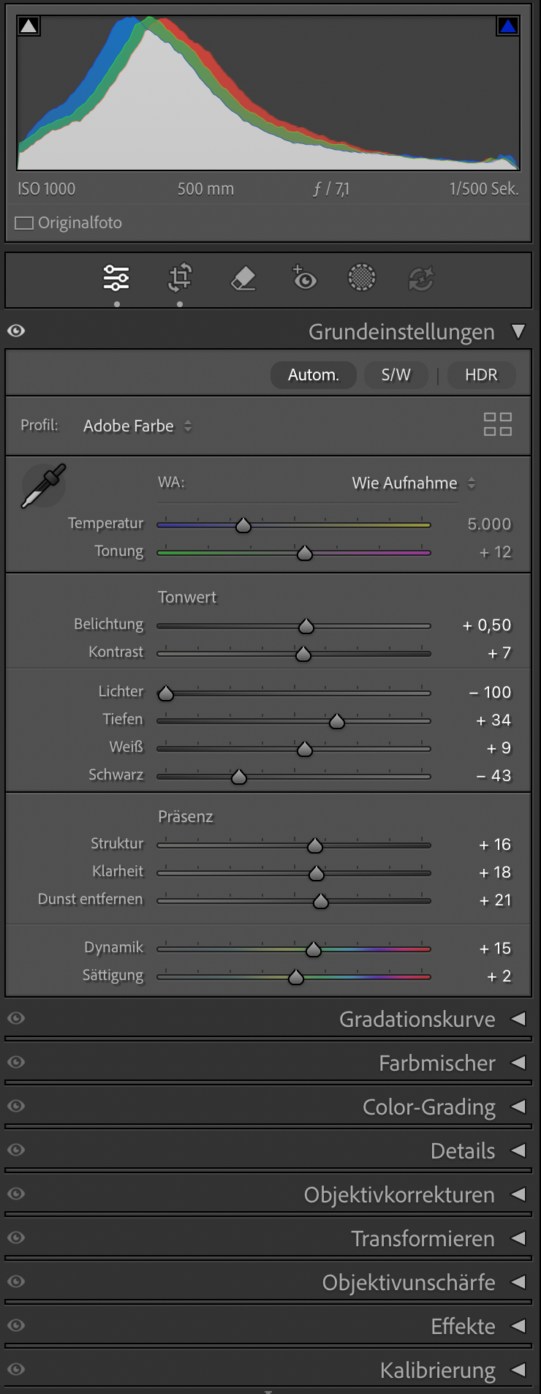This screenshot has height=1394, width=541.
Task: Enable the Originalfoto checkbox
Action: coord(25,223)
